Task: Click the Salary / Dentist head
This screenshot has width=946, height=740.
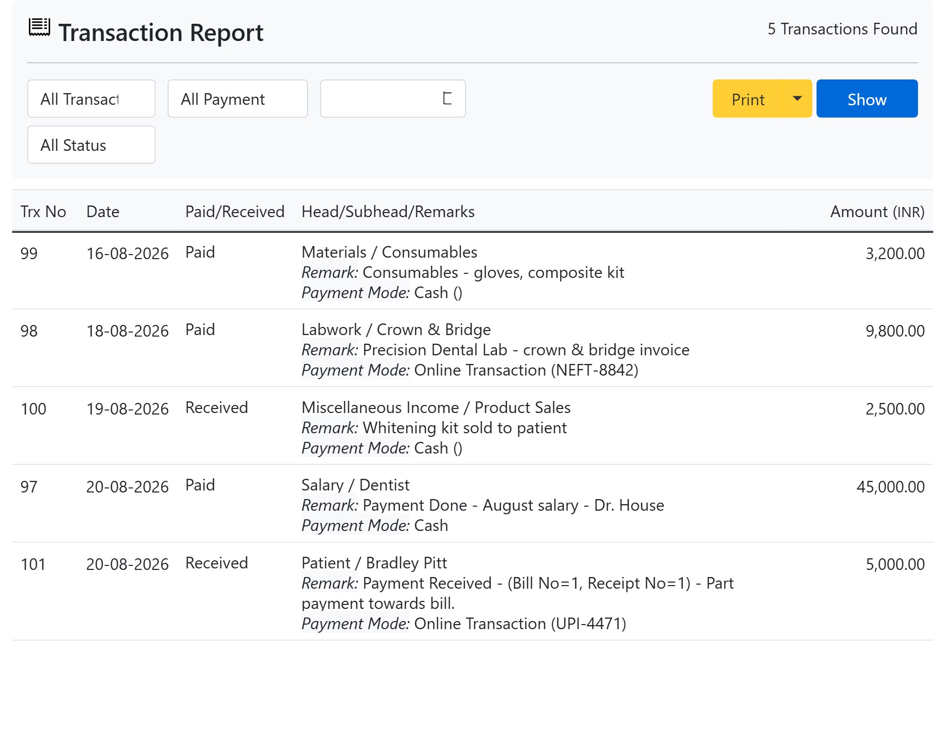Action: point(356,485)
